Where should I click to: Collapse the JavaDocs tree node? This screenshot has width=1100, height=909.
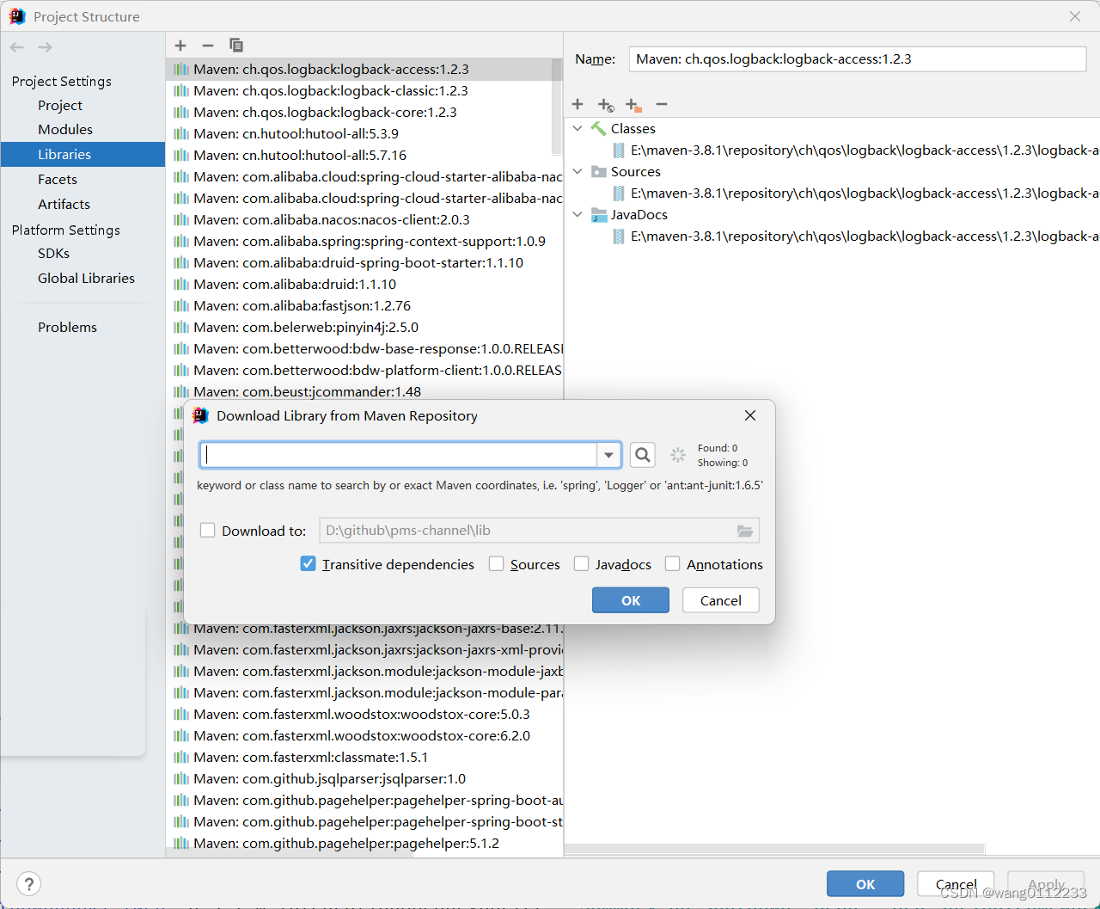point(577,214)
